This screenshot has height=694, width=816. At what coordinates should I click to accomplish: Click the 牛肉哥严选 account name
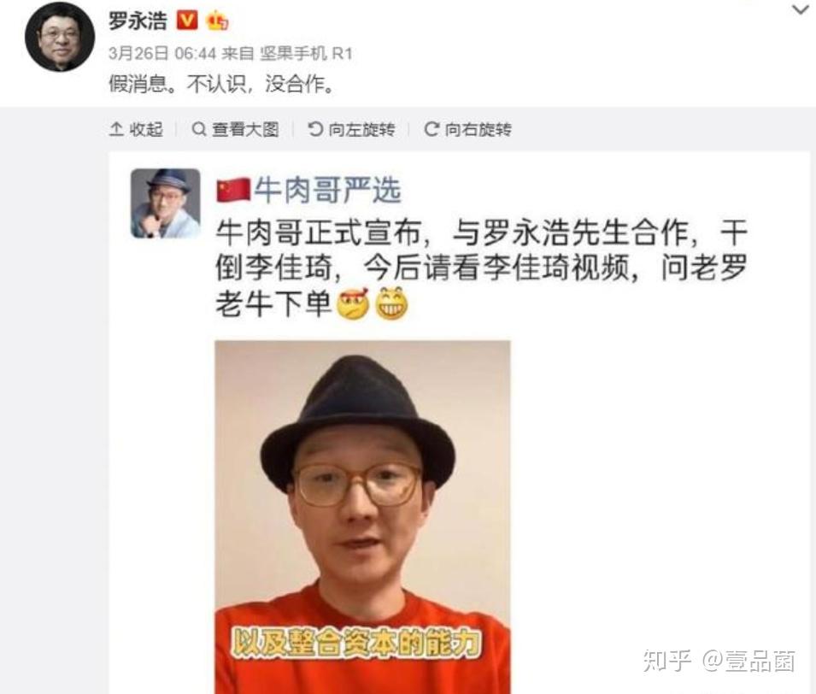[x=327, y=190]
